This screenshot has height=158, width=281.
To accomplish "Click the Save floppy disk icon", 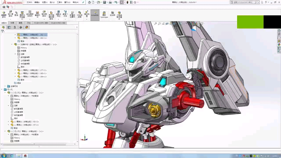I will tap(104, 2).
